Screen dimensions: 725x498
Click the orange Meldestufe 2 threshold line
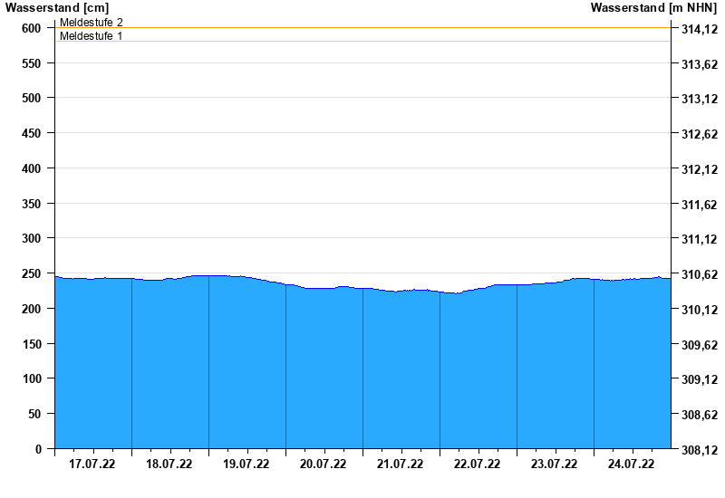click(362, 28)
